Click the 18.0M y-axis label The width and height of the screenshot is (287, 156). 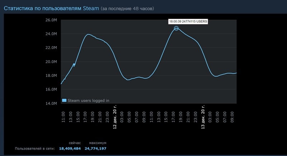click(x=51, y=75)
